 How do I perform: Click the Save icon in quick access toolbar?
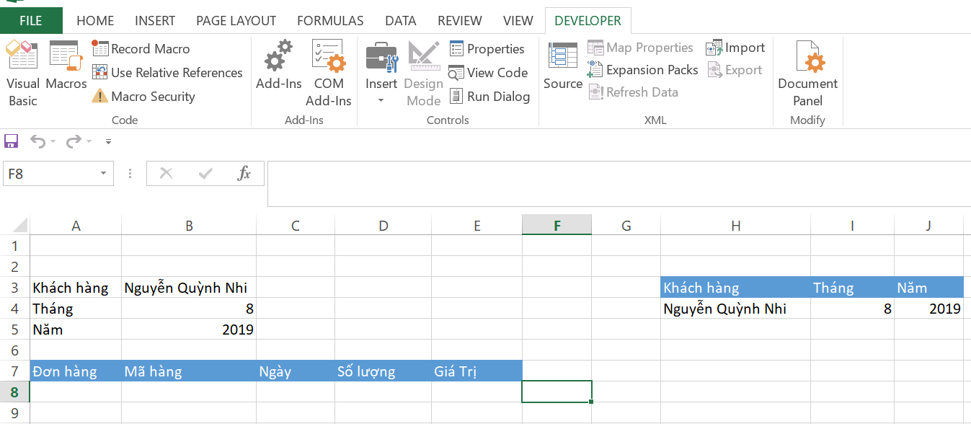point(12,141)
